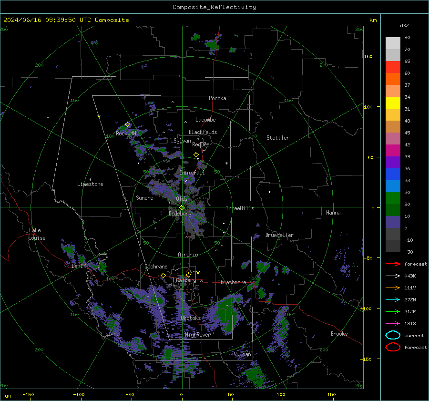Click the ThreeHills city label
Image resolution: width=429 pixels, height=401 pixels.
click(x=240, y=208)
